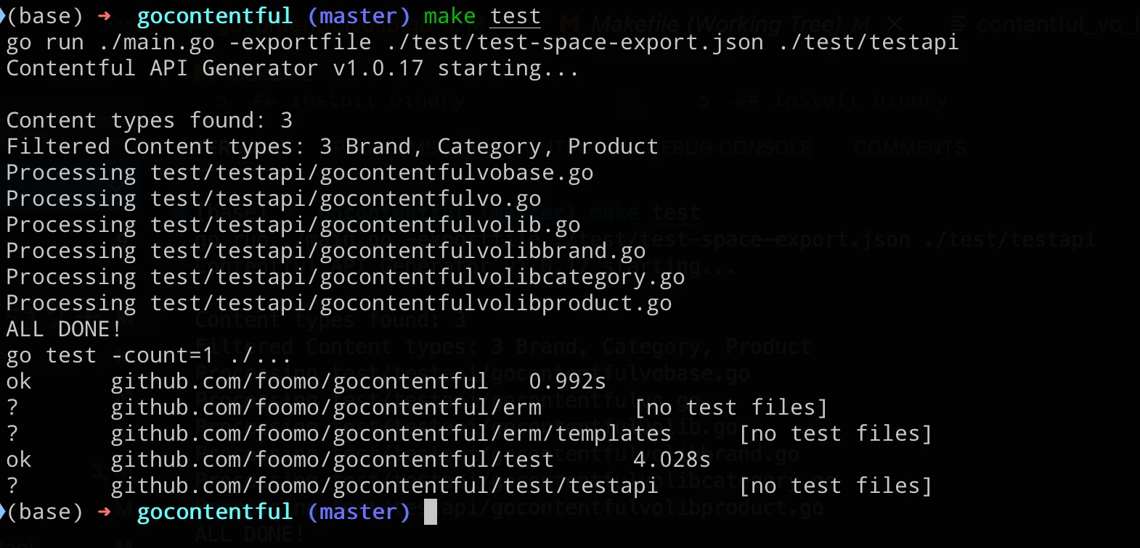Image resolution: width=1140 pixels, height=548 pixels.
Task: Click the ./test/test-space-export.json path
Action: pyautogui.click(x=574, y=42)
